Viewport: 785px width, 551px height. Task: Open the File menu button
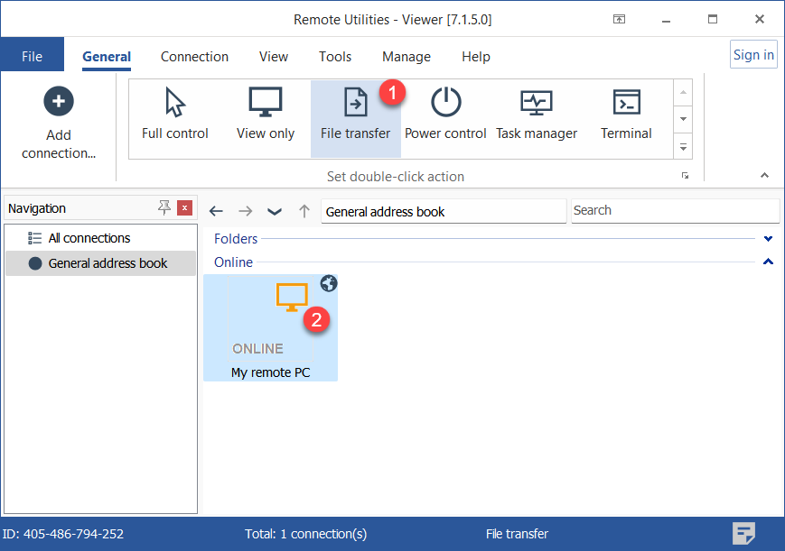pos(32,57)
